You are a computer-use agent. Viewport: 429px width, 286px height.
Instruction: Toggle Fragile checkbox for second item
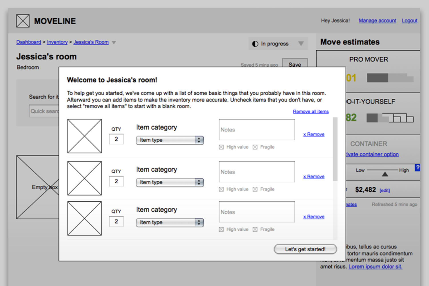point(255,189)
